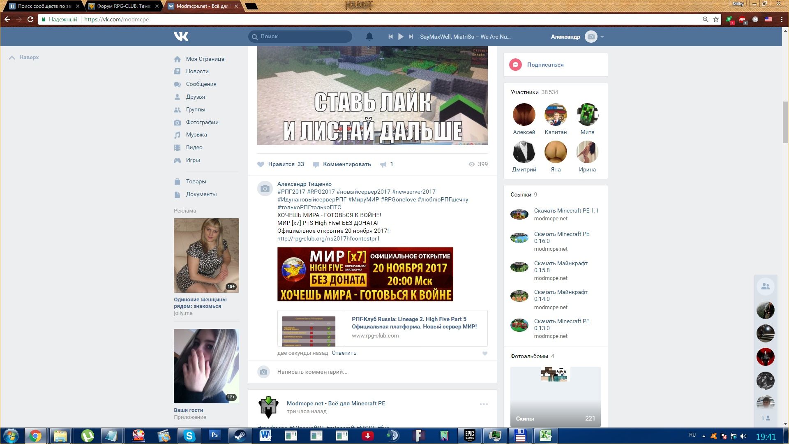
Task: Click the share megaphone icon
Action: [383, 164]
